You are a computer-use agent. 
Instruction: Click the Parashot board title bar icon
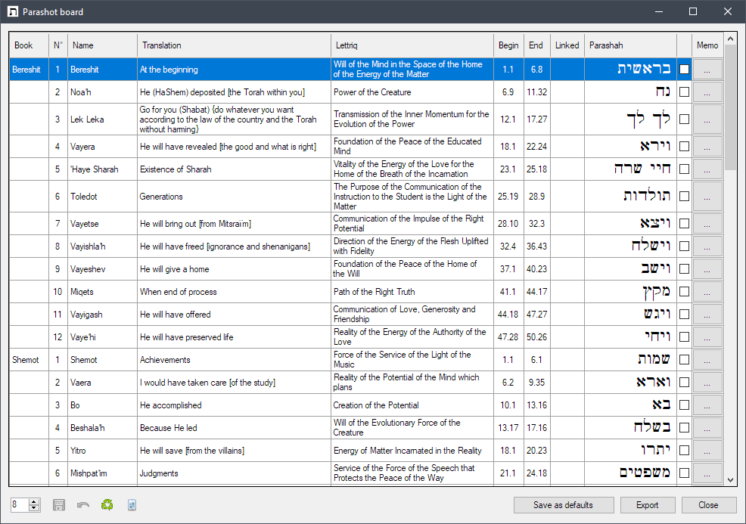point(13,12)
